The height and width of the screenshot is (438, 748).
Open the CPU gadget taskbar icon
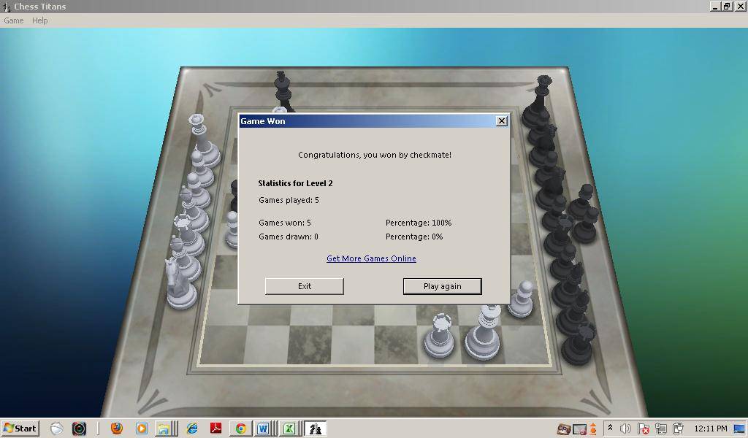click(564, 429)
